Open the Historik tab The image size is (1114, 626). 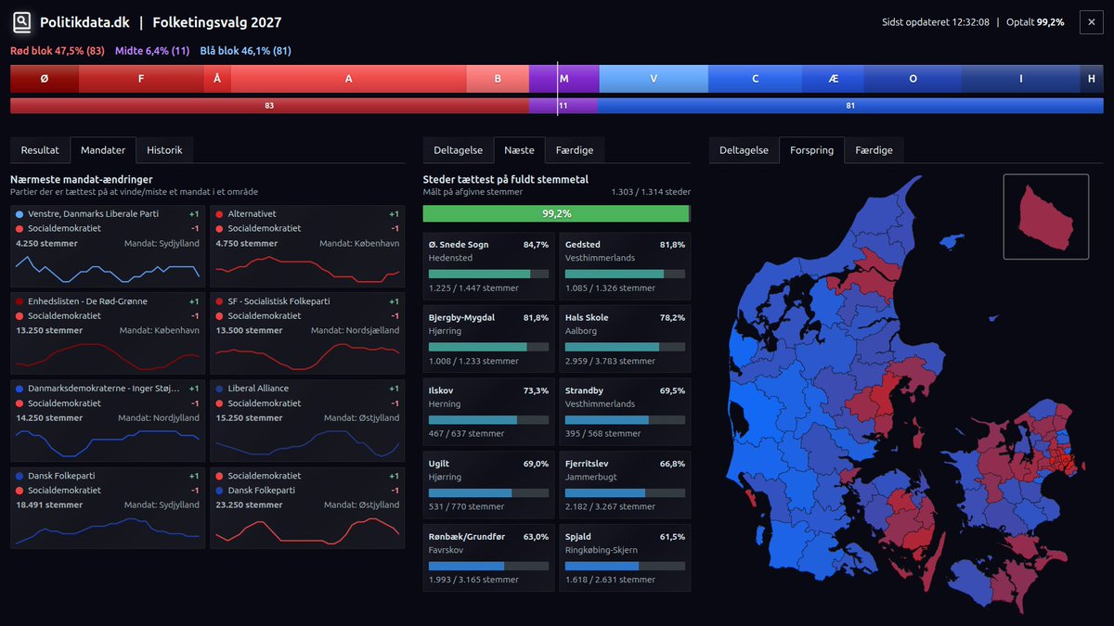click(164, 150)
